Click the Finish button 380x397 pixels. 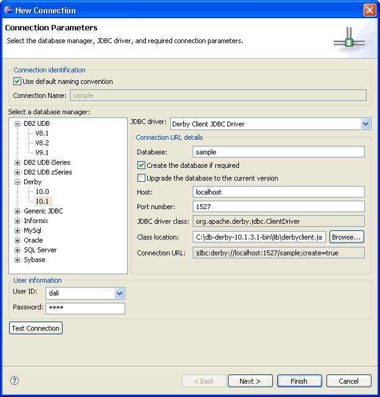pos(299,381)
